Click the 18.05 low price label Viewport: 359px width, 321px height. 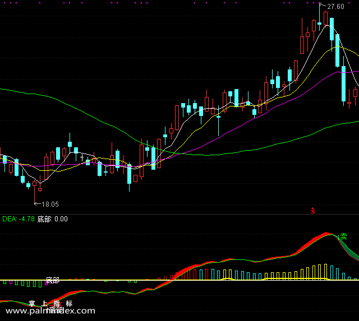pyautogui.click(x=50, y=204)
